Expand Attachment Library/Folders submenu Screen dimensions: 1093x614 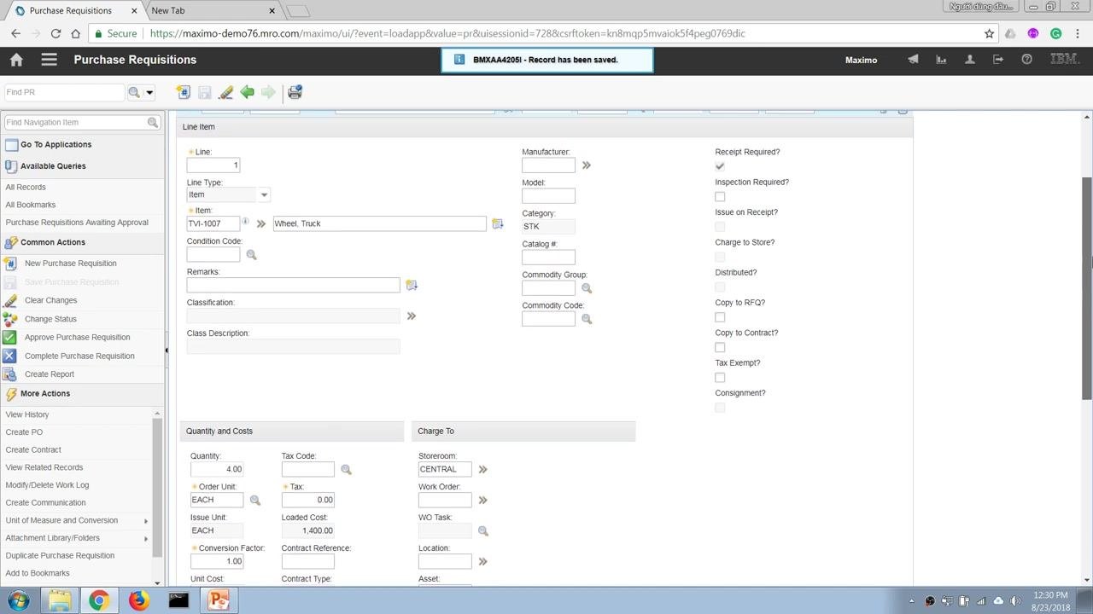(x=146, y=538)
